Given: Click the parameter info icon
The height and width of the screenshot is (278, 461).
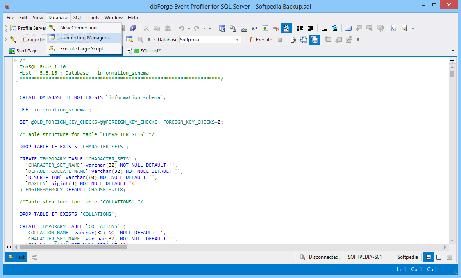Looking at the screenshot, I should point(233,28).
